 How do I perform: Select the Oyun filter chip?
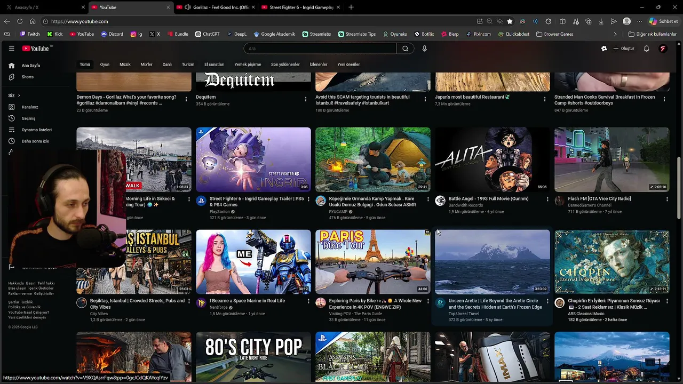[x=105, y=65]
